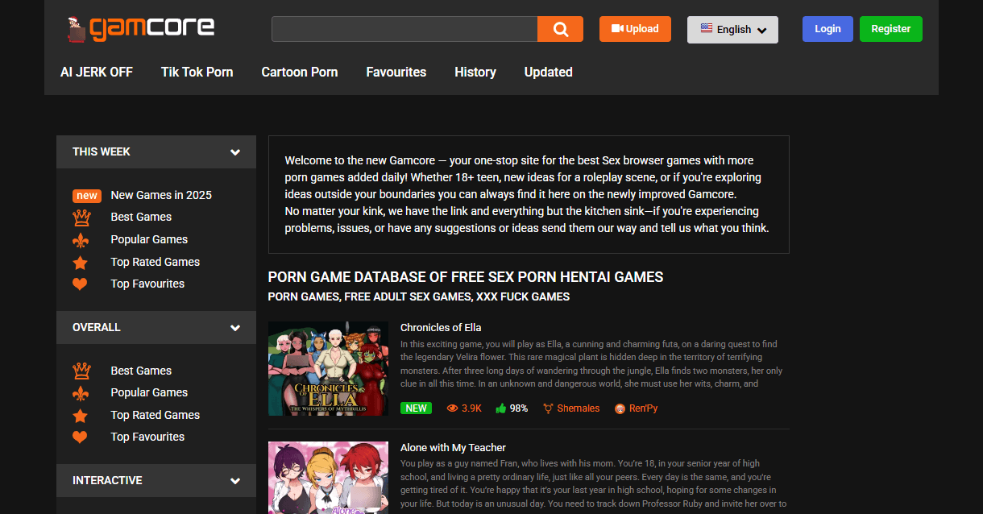Open the Cartoon menu item
The height and width of the screenshot is (514, 983).
[x=299, y=72]
